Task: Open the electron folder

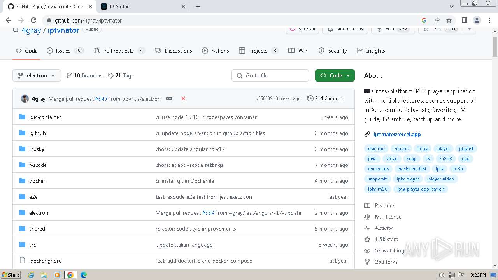Action: 39,213
